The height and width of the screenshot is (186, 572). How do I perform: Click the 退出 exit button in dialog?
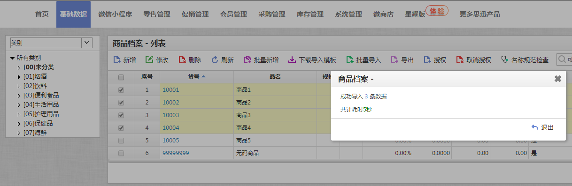[x=542, y=127]
